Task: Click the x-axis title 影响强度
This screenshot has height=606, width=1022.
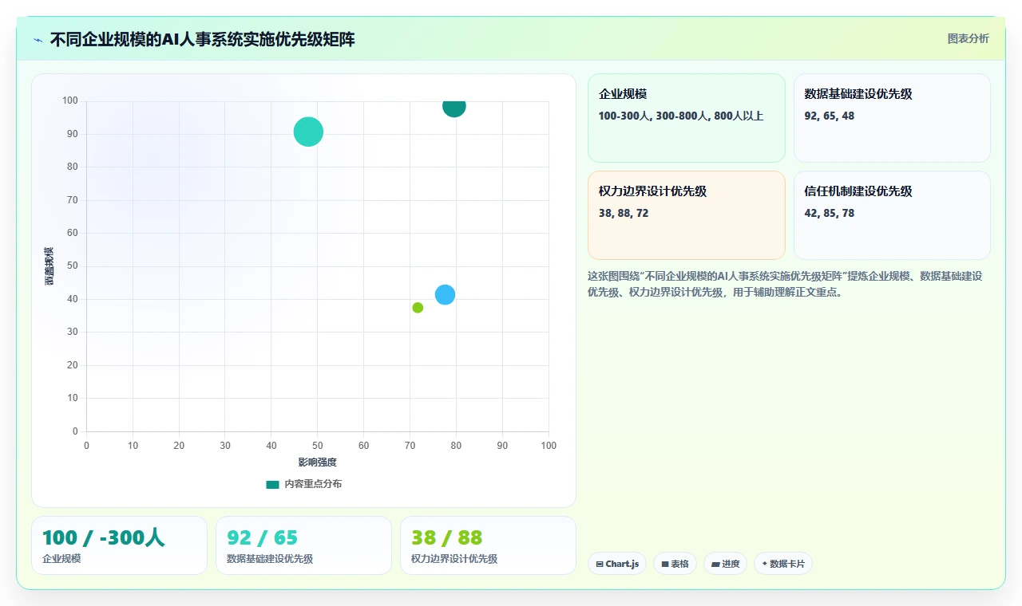Action: [x=318, y=462]
